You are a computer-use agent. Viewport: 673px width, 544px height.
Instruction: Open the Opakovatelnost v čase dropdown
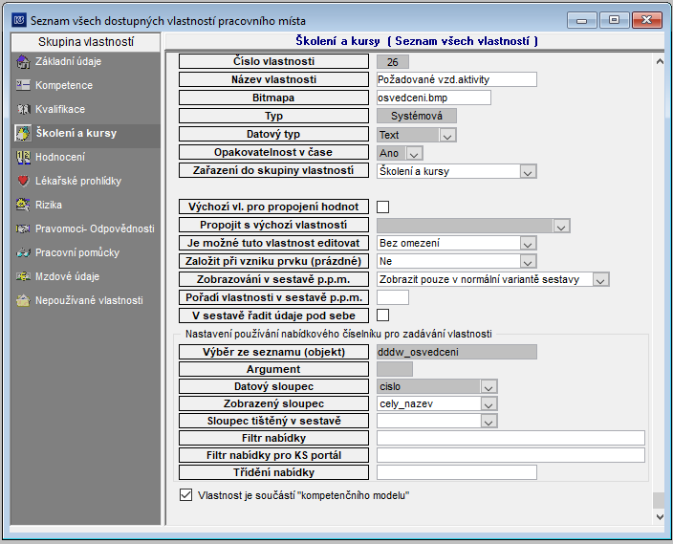414,153
